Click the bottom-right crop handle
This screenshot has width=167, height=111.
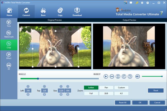tap(79, 67)
